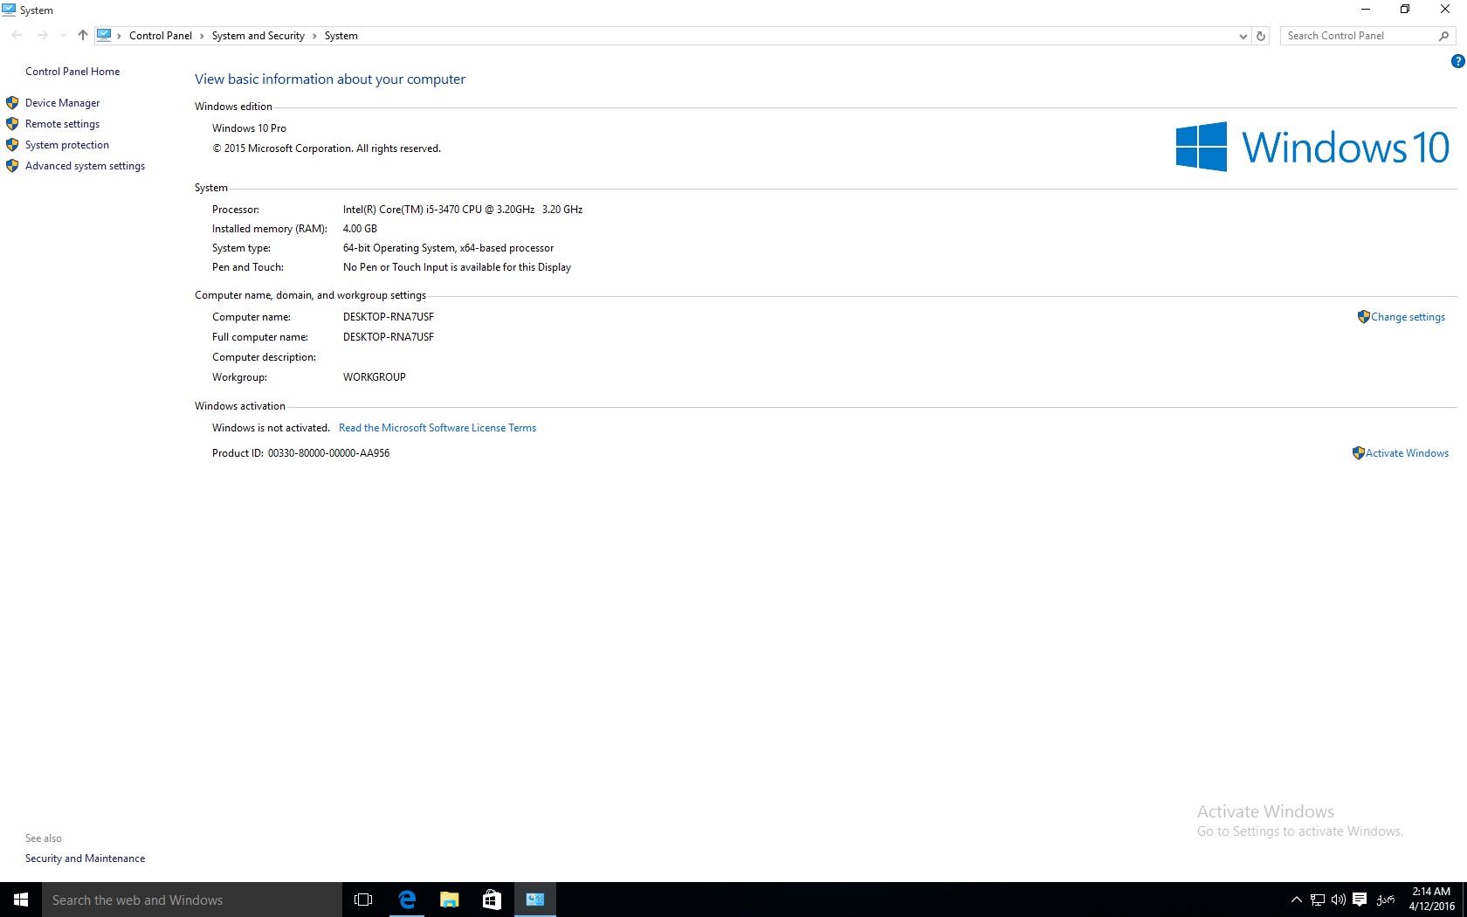Click the shield icon next to Change settings
Image resolution: width=1467 pixels, height=917 pixels.
1363,317
